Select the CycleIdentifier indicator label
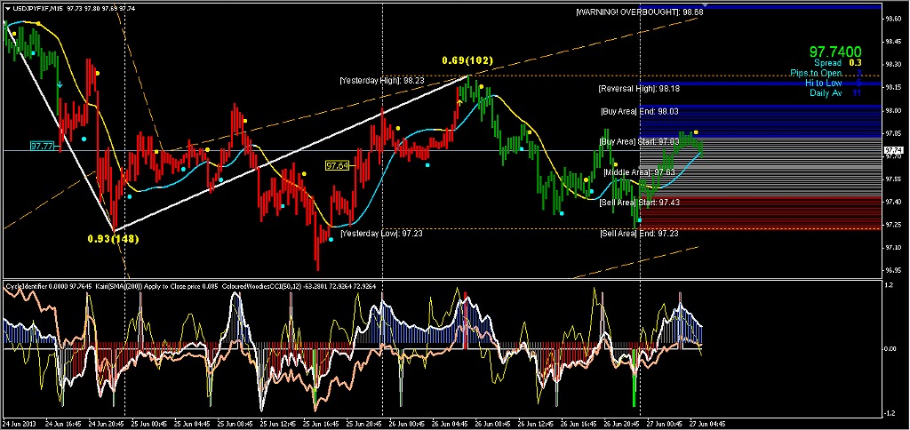This screenshot has width=910, height=430. 25,286
